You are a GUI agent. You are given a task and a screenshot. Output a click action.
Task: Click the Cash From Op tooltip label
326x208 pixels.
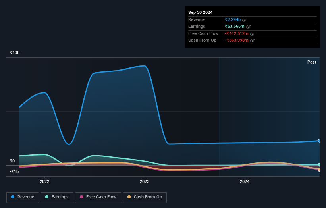pyautogui.click(x=202, y=40)
